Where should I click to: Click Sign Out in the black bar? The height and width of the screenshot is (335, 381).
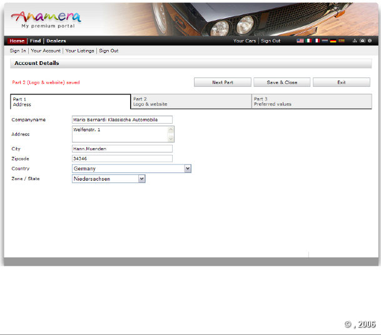[271, 41]
